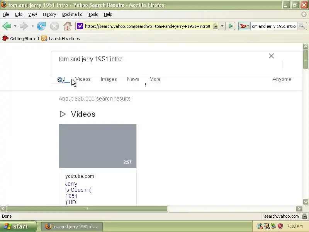Open the Anytime time filter
This screenshot has height=232, width=309.
282,79
